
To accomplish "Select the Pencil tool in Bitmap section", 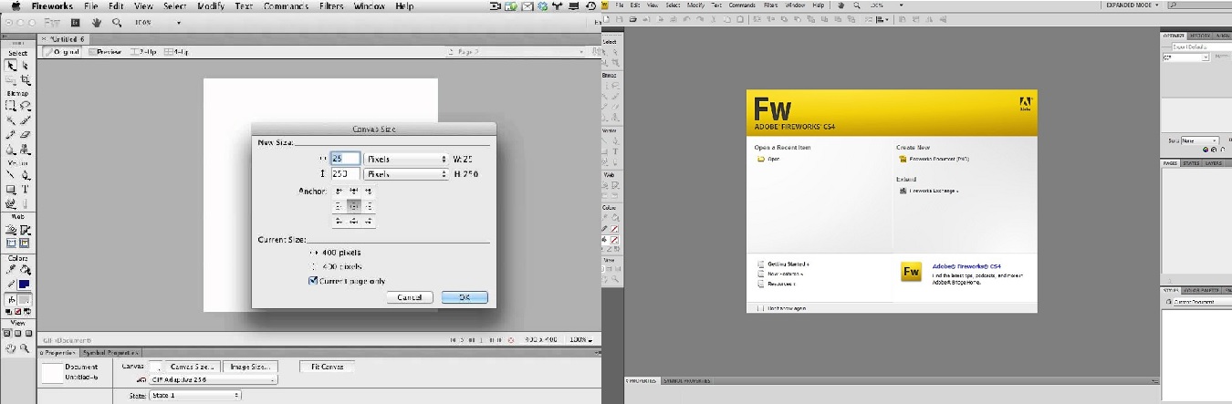I will point(11,134).
